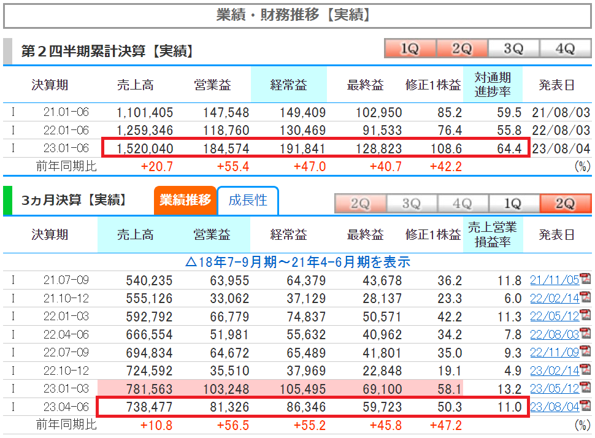Screen dimensions: 595x438
Task: Click quarterly operating profit 81,326
Action: (229, 407)
